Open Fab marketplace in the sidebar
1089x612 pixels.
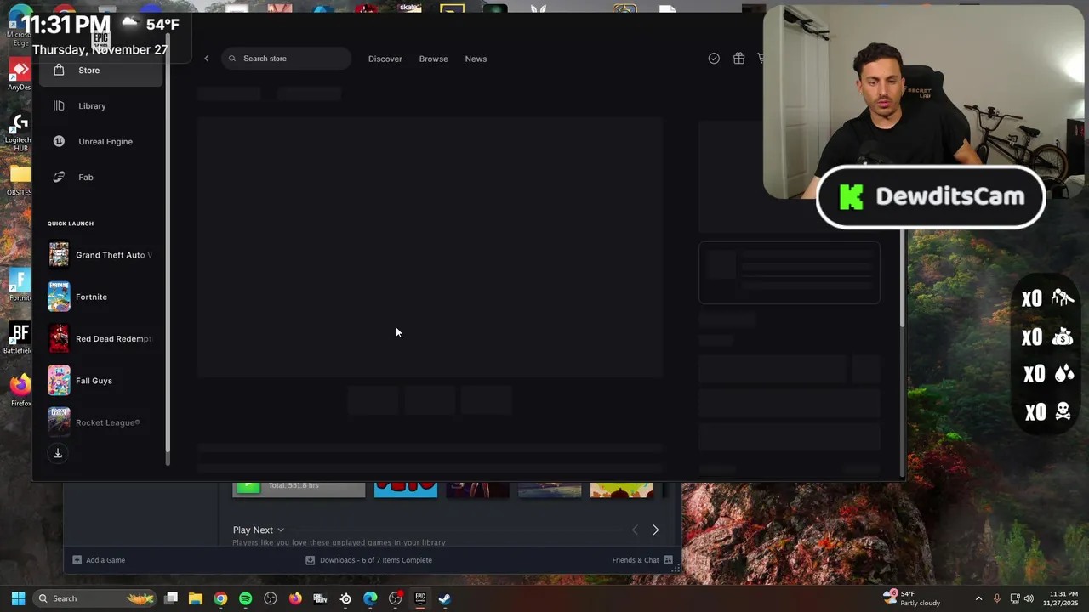click(x=100, y=178)
